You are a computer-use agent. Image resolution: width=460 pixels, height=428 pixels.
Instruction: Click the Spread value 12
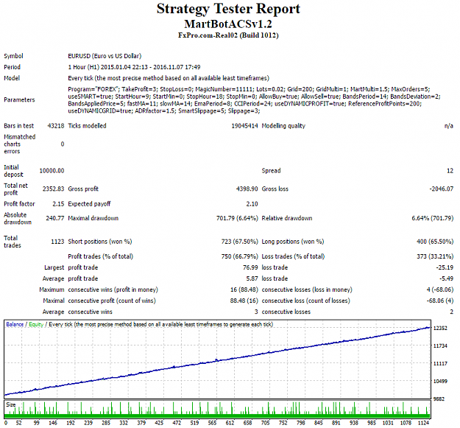450,171
